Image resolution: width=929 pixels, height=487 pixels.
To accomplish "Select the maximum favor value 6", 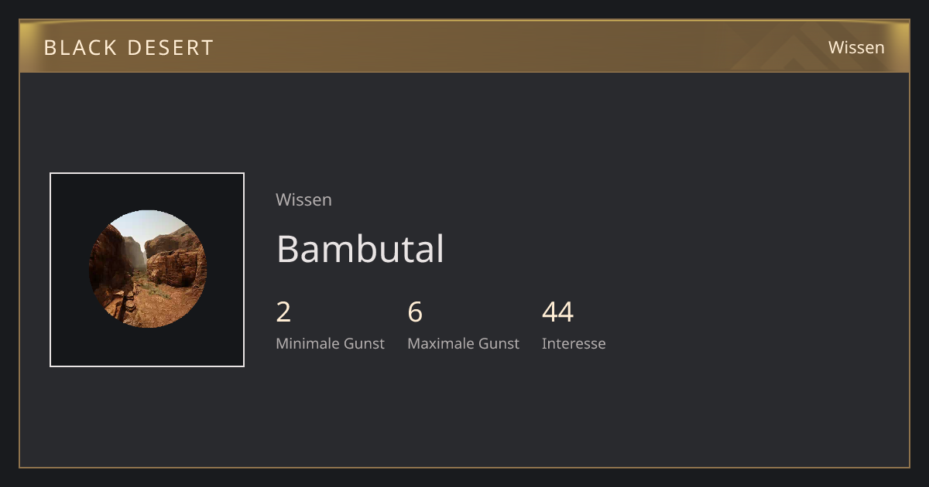I will [x=415, y=312].
